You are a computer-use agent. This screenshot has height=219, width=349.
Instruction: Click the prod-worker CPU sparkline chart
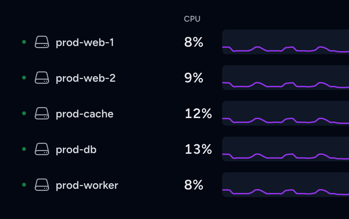[x=285, y=185]
